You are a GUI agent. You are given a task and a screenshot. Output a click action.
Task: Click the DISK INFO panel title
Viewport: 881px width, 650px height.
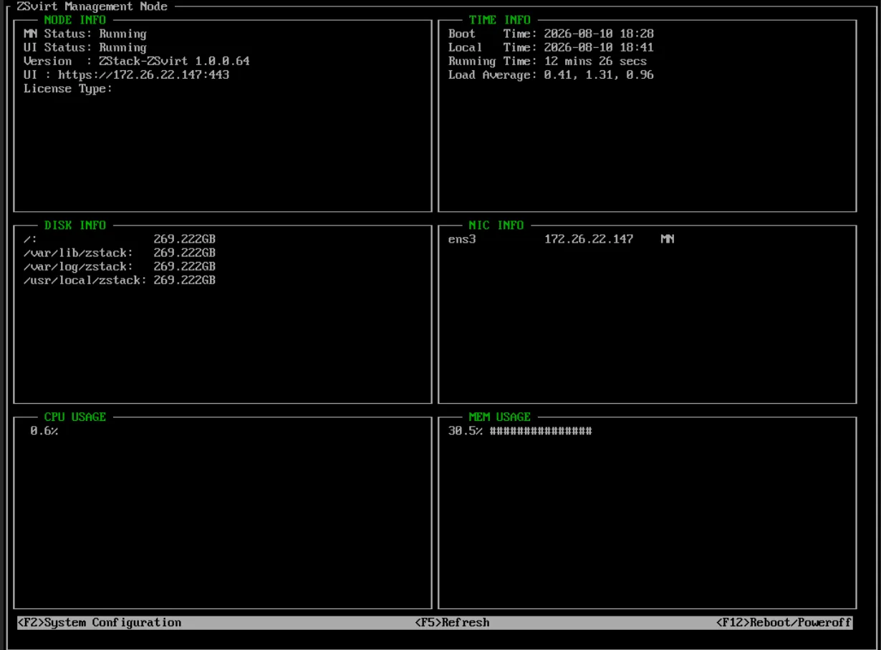74,225
